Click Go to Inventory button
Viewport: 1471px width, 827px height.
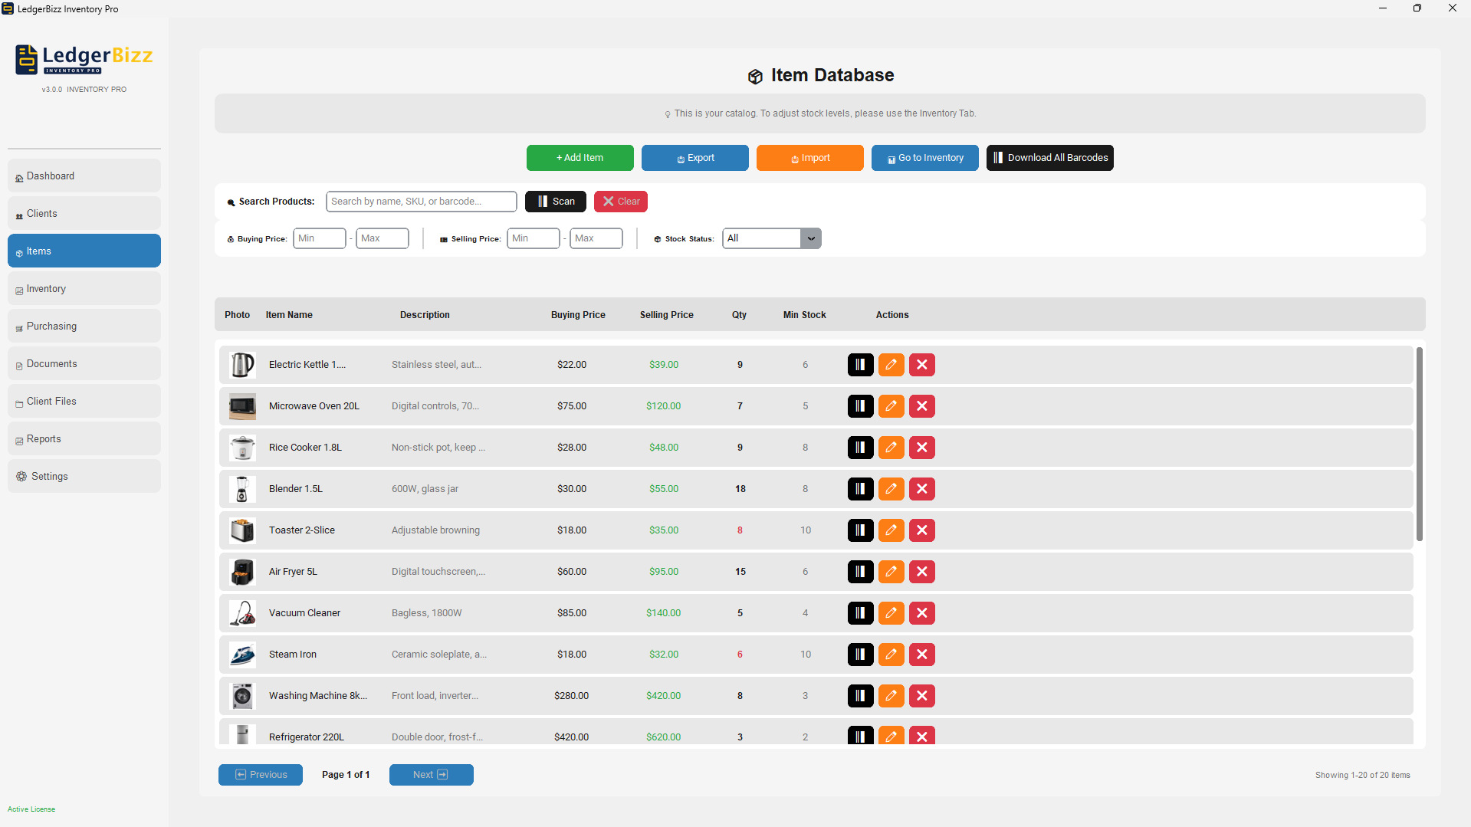tap(924, 158)
